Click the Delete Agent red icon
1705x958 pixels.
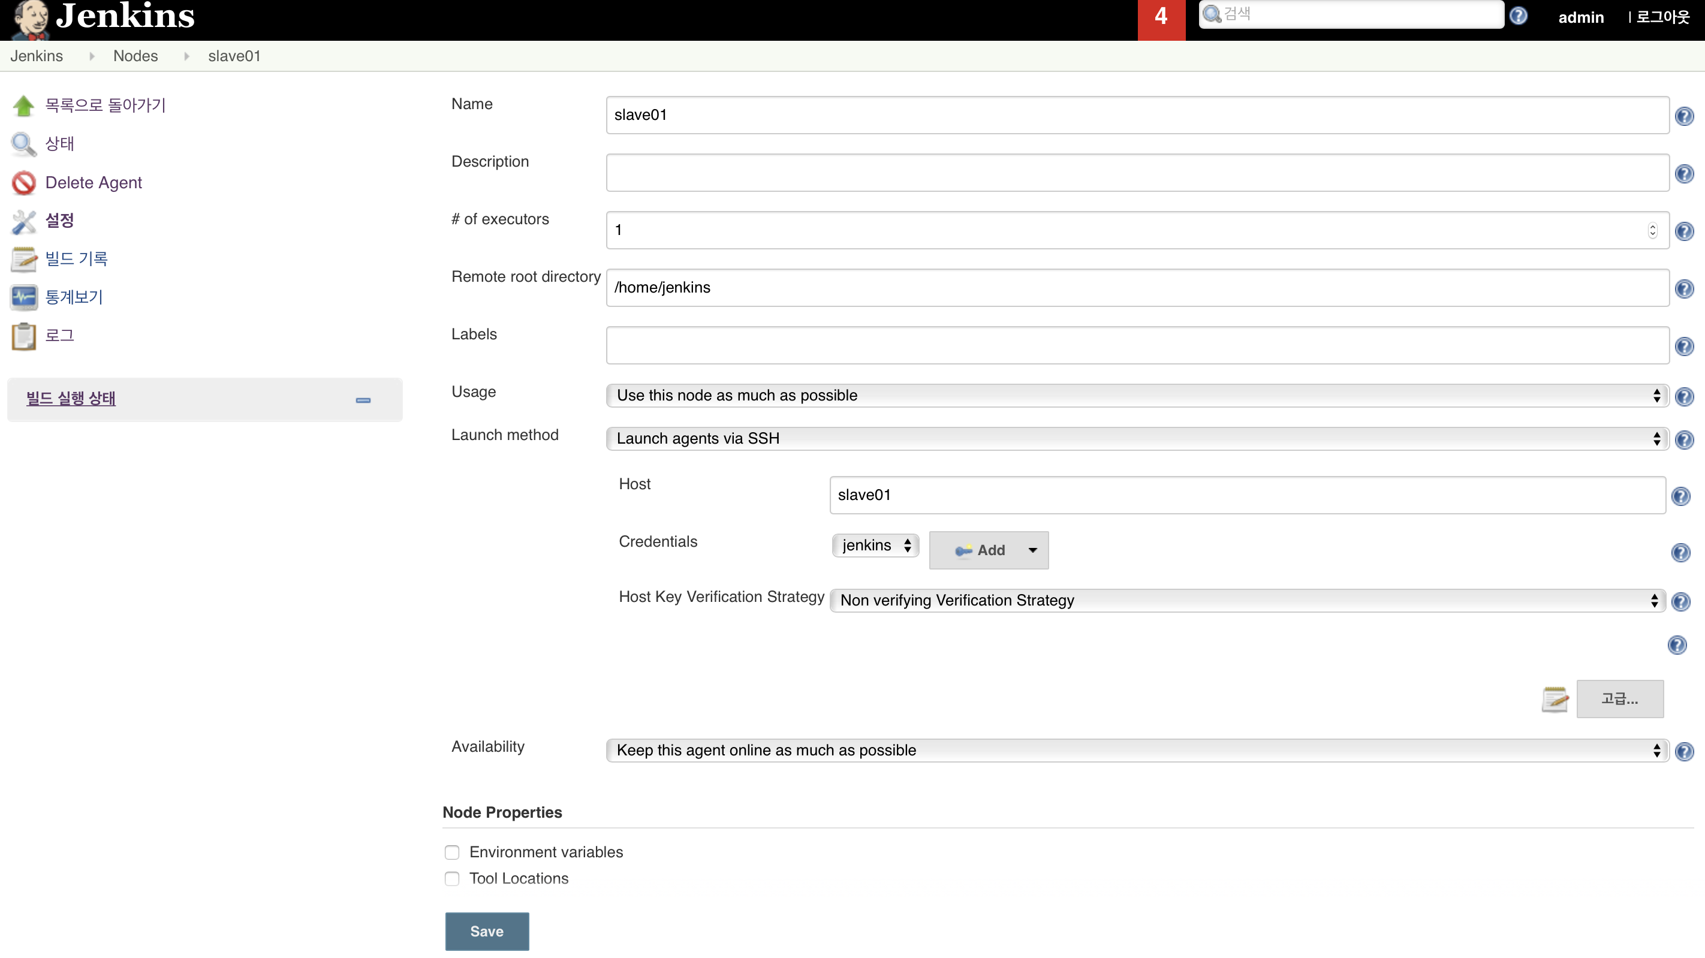[x=24, y=183]
